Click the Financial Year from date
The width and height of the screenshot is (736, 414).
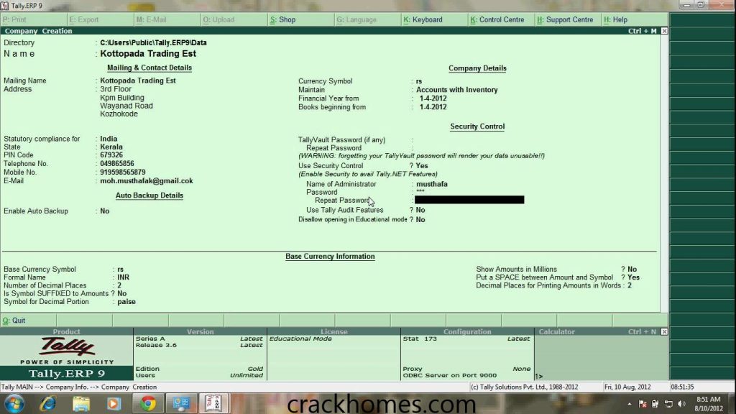pyautogui.click(x=433, y=98)
